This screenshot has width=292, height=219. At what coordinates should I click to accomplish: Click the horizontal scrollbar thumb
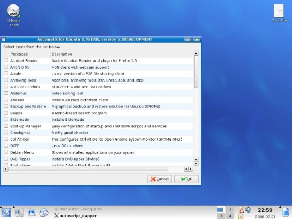[x=88, y=169]
